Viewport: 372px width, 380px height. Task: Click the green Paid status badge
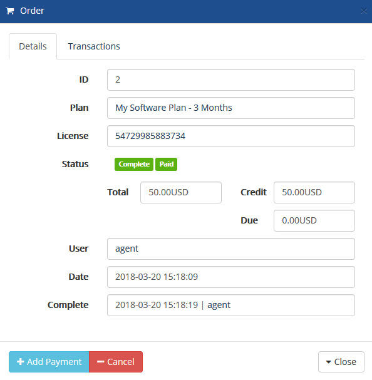click(x=167, y=164)
